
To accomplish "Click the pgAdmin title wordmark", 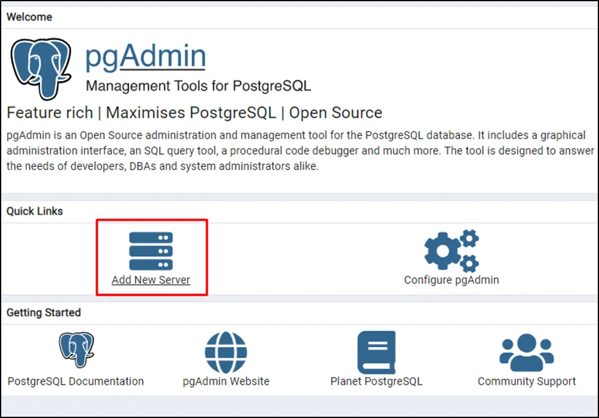I will (145, 56).
